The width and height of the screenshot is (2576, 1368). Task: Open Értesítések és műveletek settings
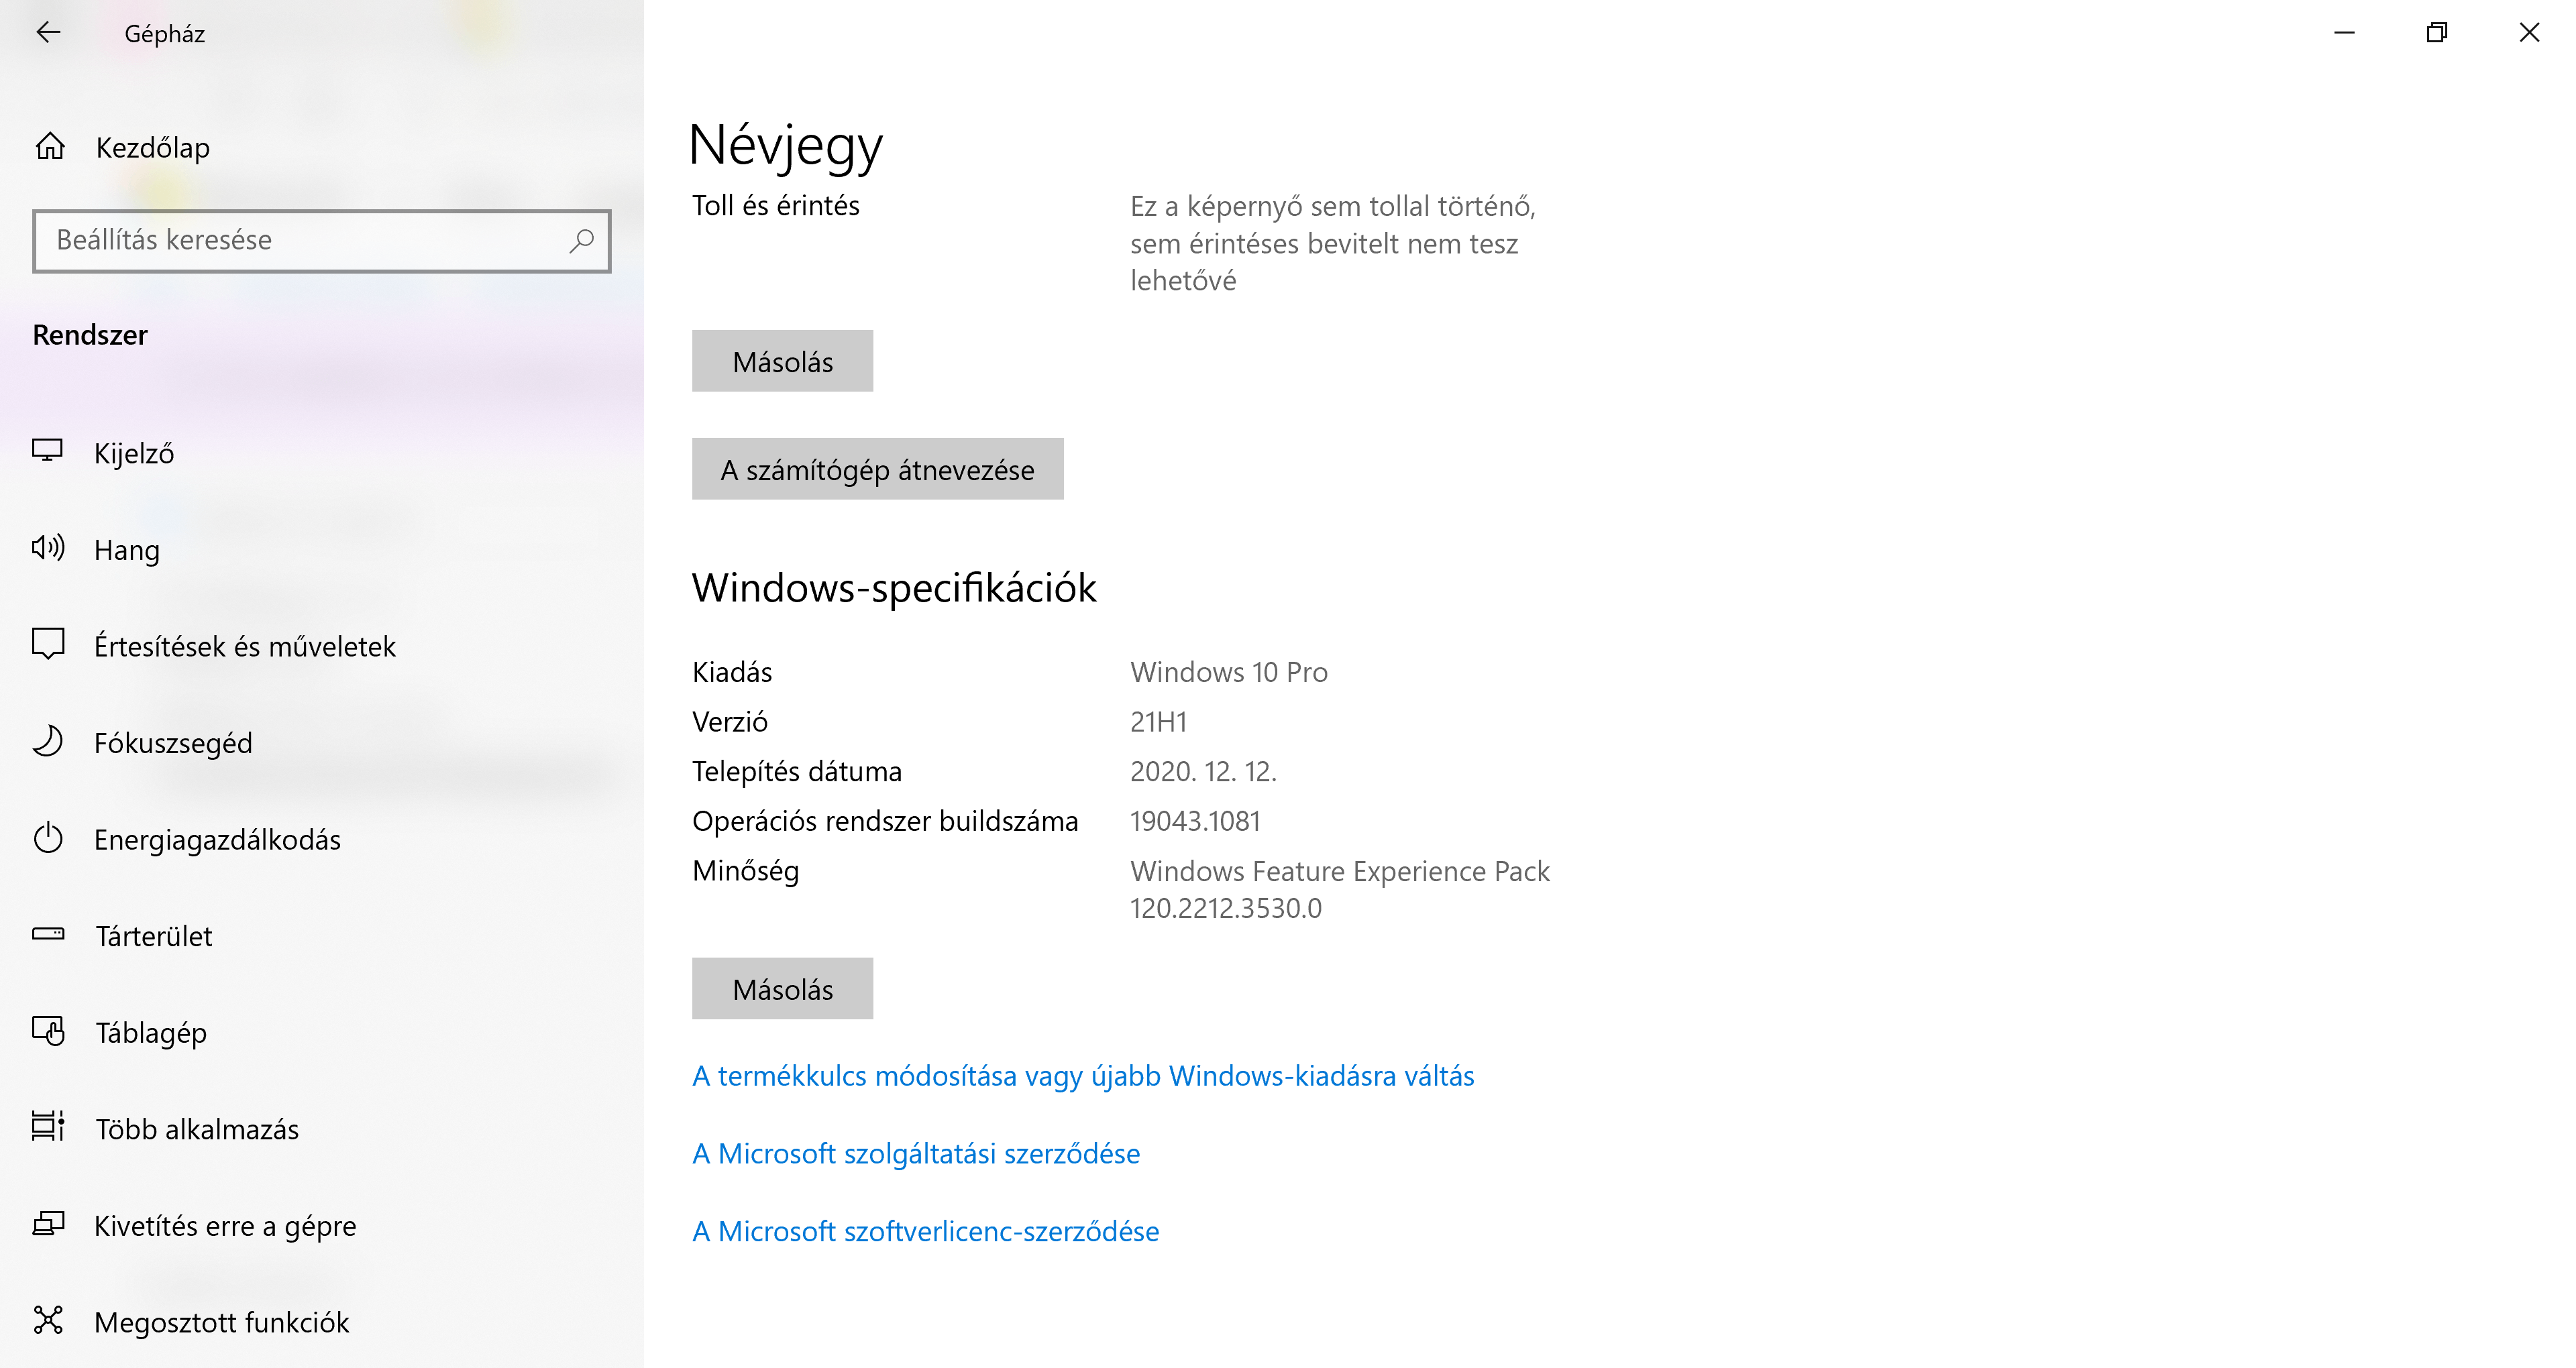pos(244,646)
